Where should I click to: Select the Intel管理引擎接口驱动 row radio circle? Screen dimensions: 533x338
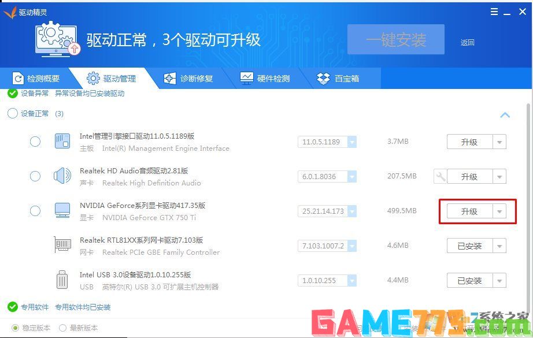[x=35, y=142]
